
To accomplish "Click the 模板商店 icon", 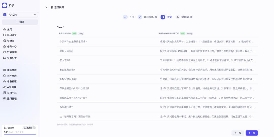I will coord(5,70).
